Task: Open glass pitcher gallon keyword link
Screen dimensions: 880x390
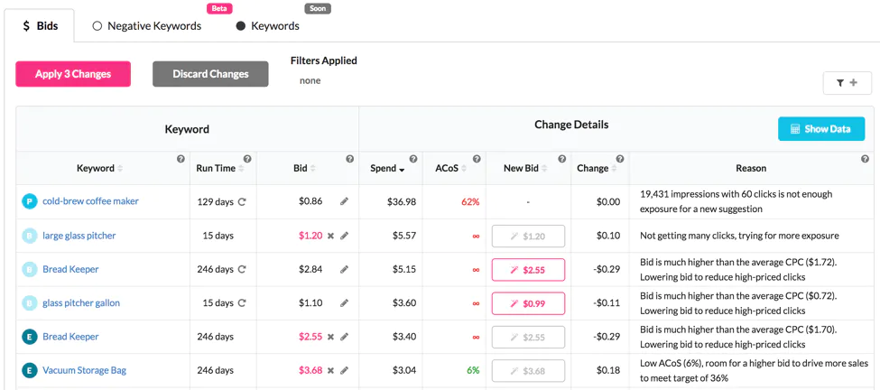Action: coord(81,303)
